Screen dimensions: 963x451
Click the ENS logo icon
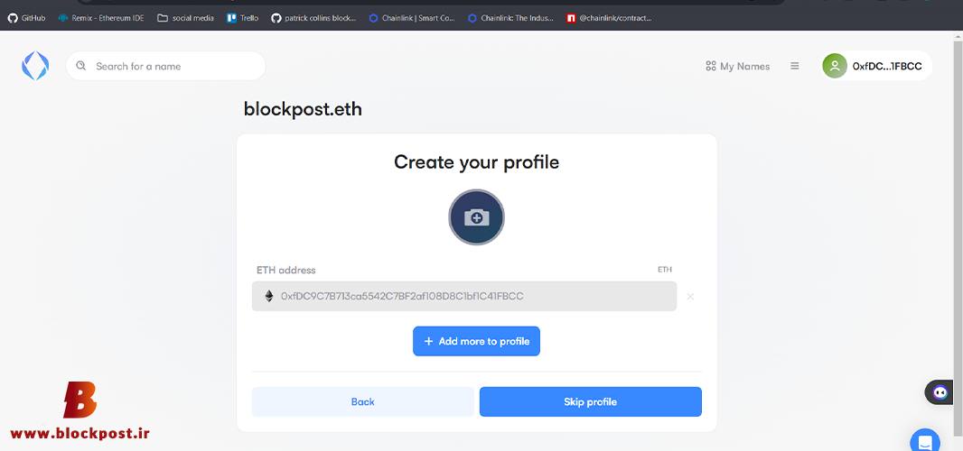coord(35,66)
